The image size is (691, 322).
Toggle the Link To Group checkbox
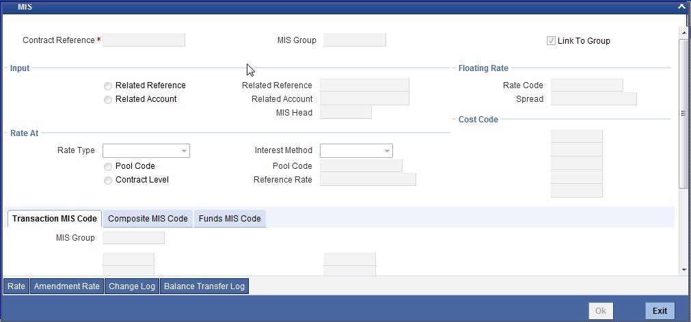point(551,40)
